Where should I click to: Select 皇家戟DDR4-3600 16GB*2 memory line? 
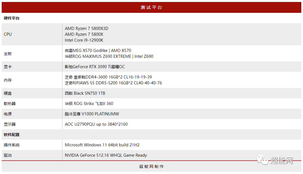pos(108,77)
